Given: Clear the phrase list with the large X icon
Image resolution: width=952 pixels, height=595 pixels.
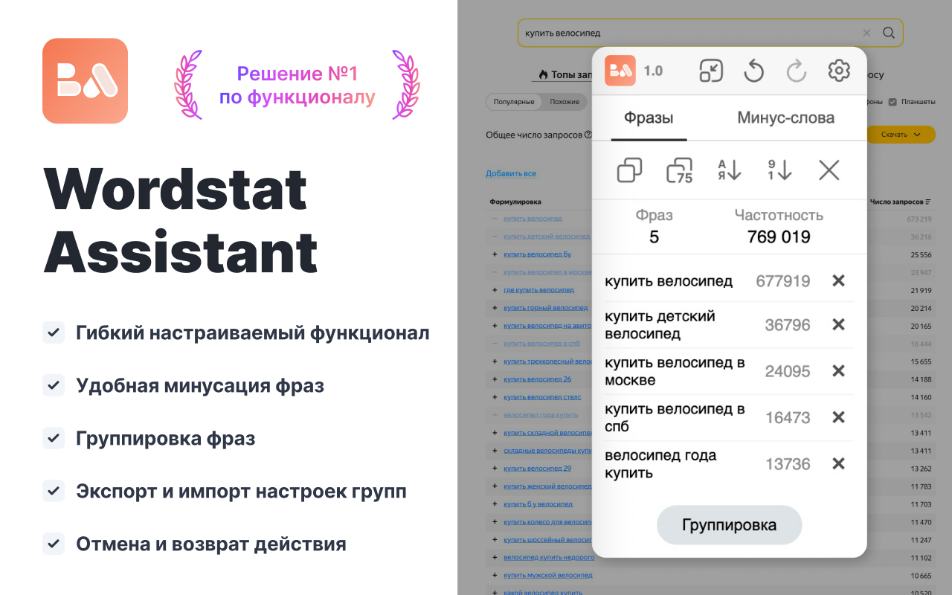Looking at the screenshot, I should pyautogui.click(x=829, y=170).
